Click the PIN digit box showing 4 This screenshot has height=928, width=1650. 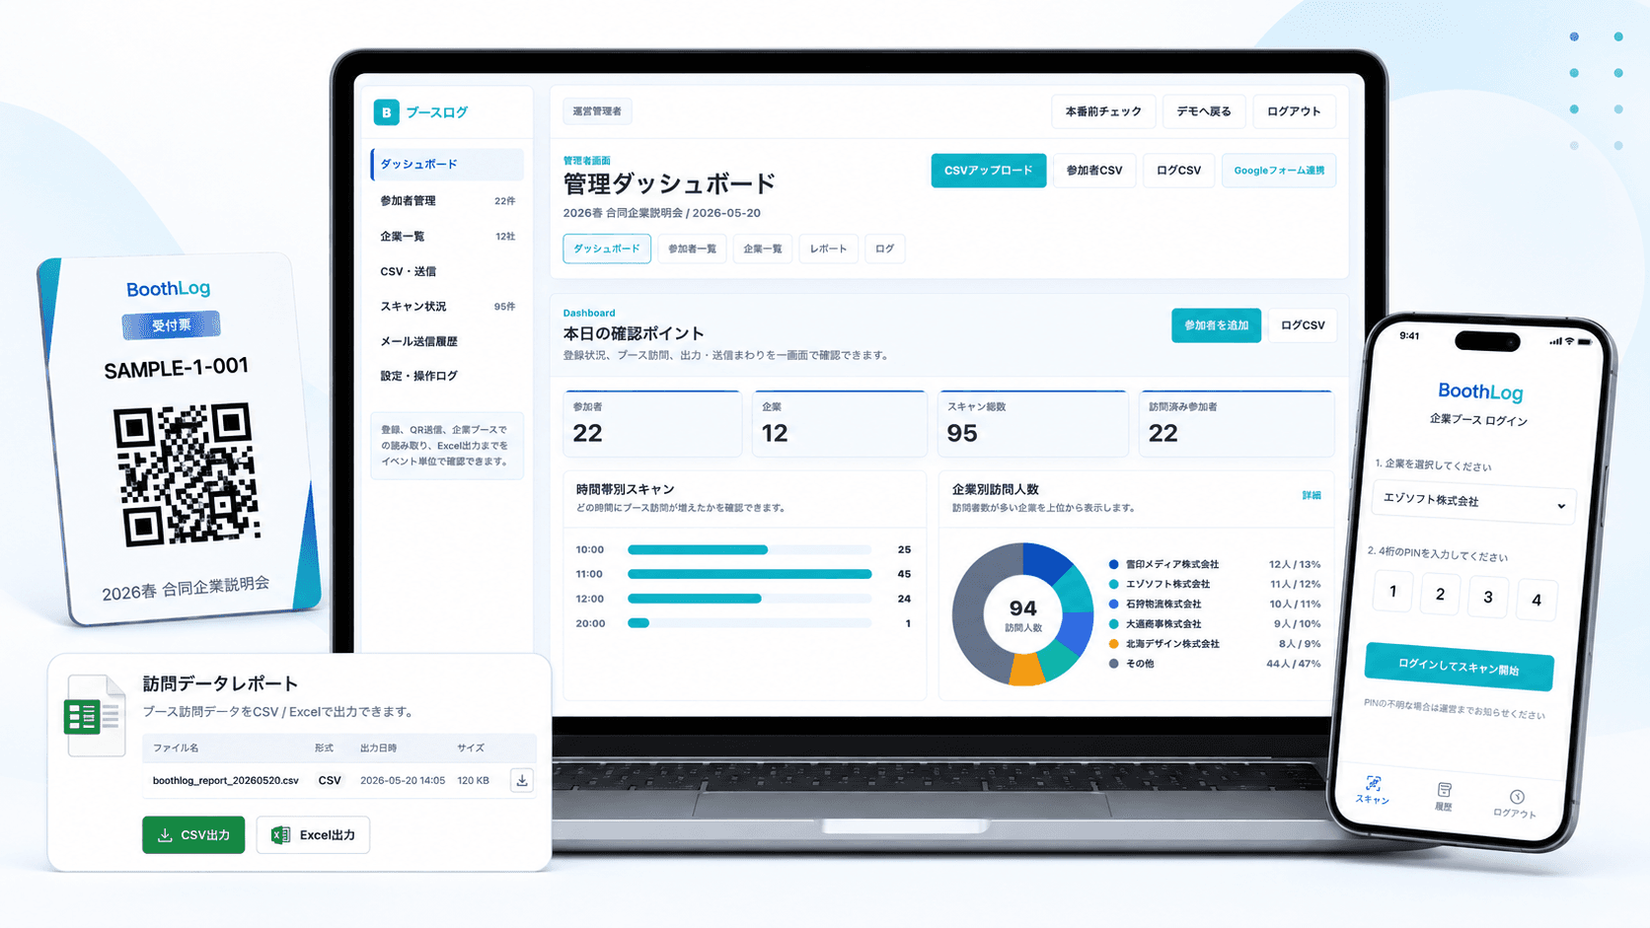(1537, 600)
